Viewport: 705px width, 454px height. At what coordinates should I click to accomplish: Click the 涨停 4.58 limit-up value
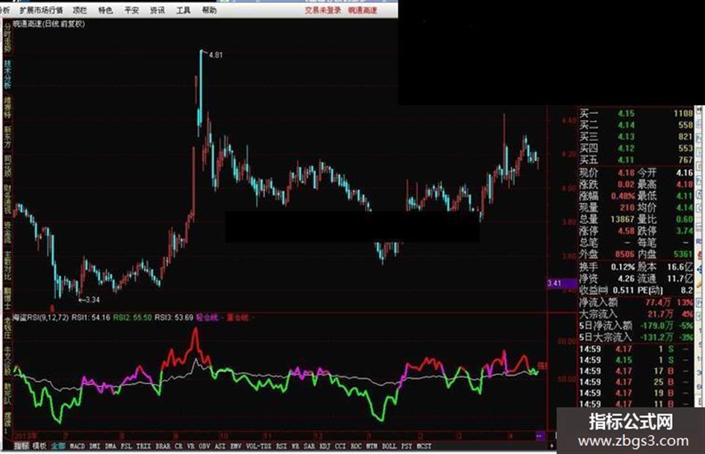[626, 231]
